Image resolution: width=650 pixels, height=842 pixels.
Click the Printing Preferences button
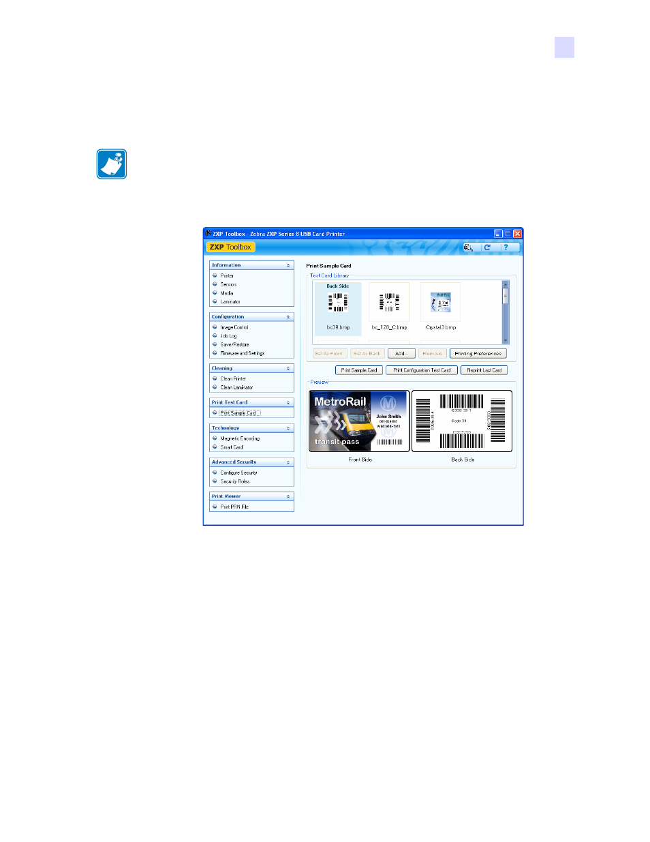(x=478, y=353)
